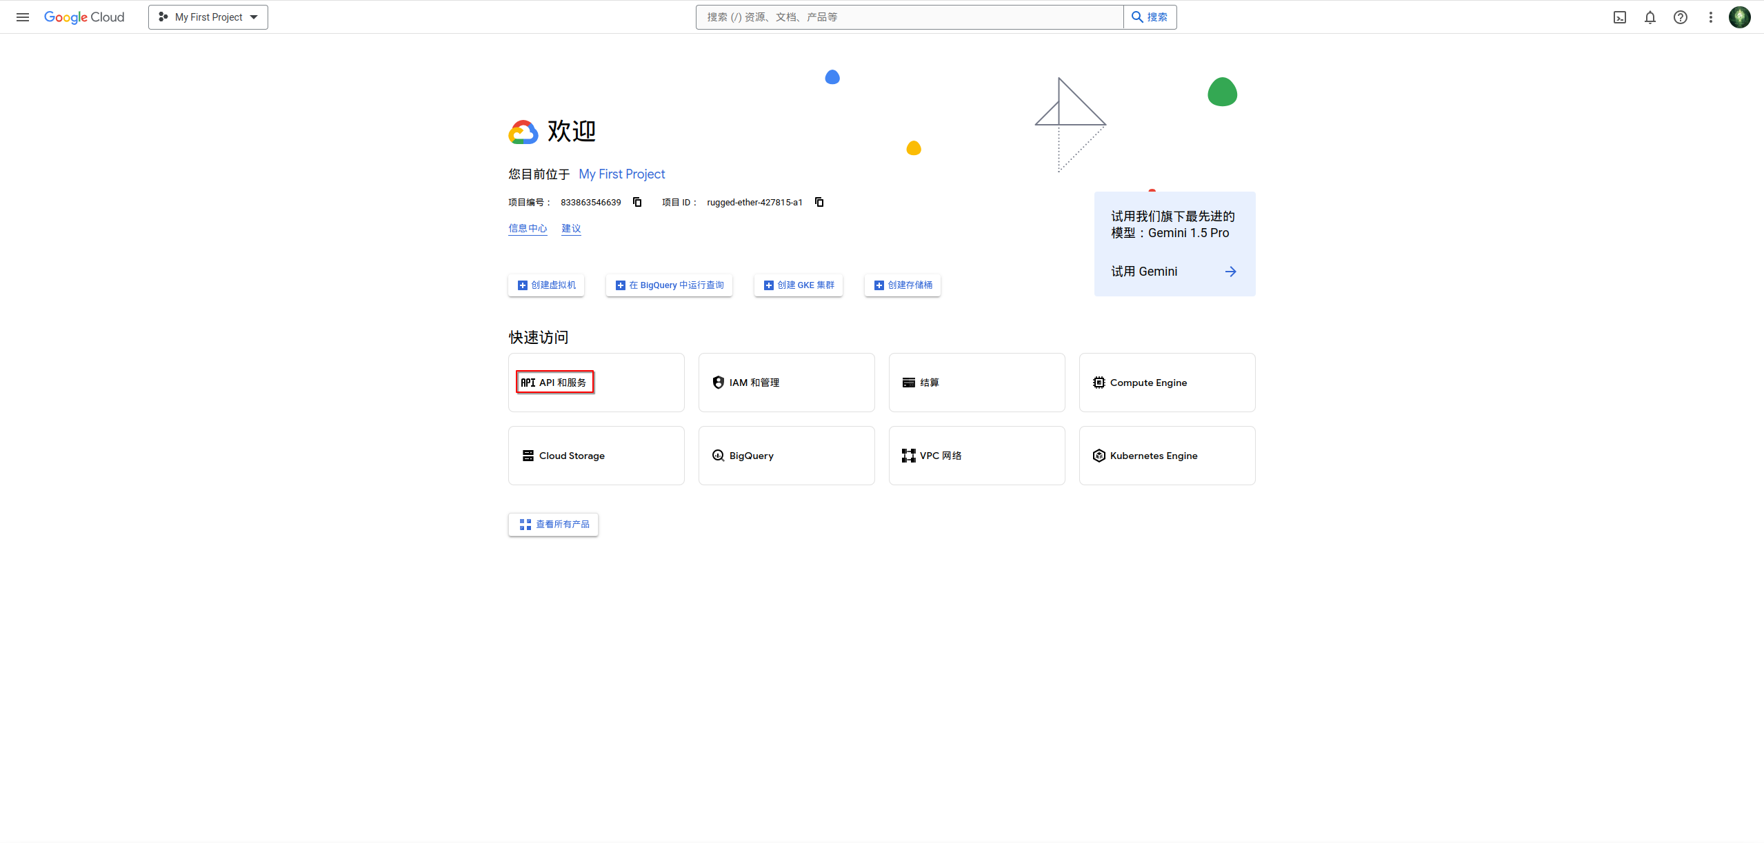Click 查看所有产品 view all products
1764x843 pixels.
click(x=553, y=525)
